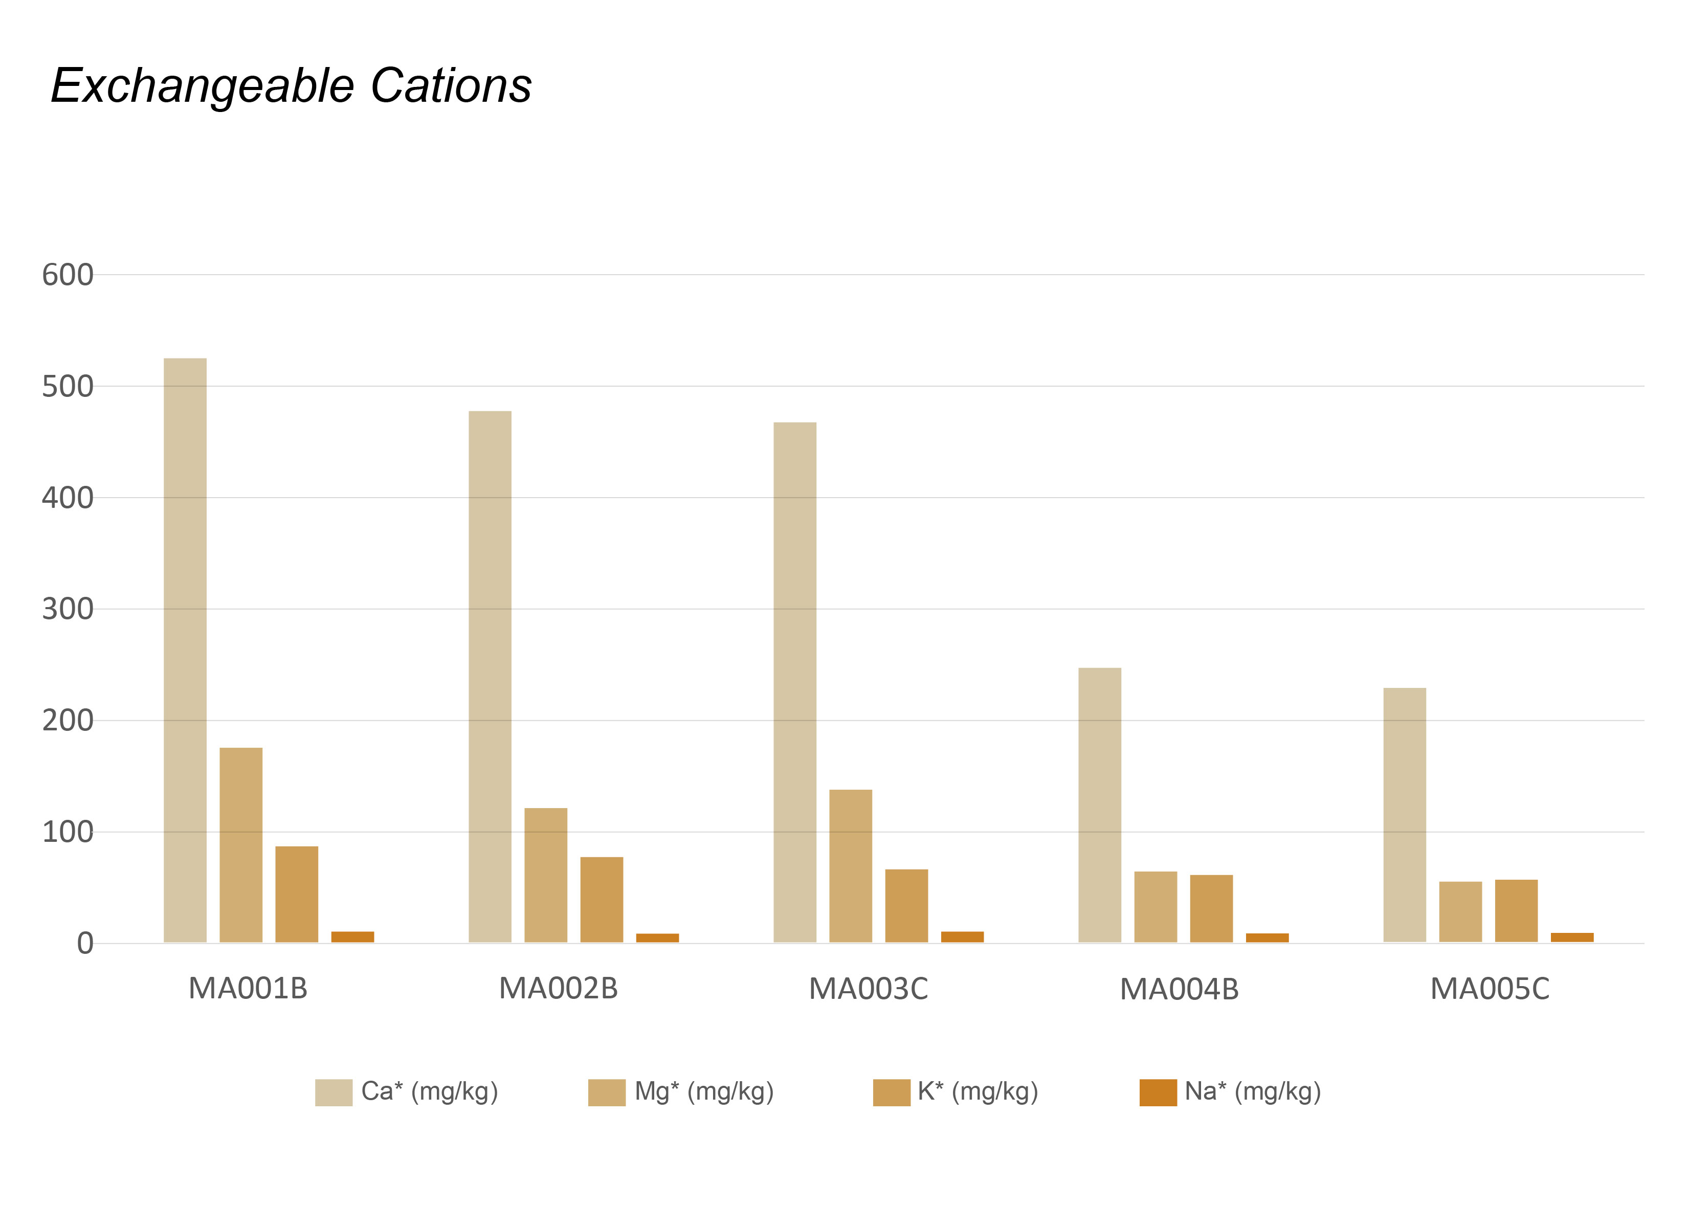This screenshot has height=1228, width=1688.
Task: Select the Mg* (mg/kg) legend label
Action: tap(704, 1091)
